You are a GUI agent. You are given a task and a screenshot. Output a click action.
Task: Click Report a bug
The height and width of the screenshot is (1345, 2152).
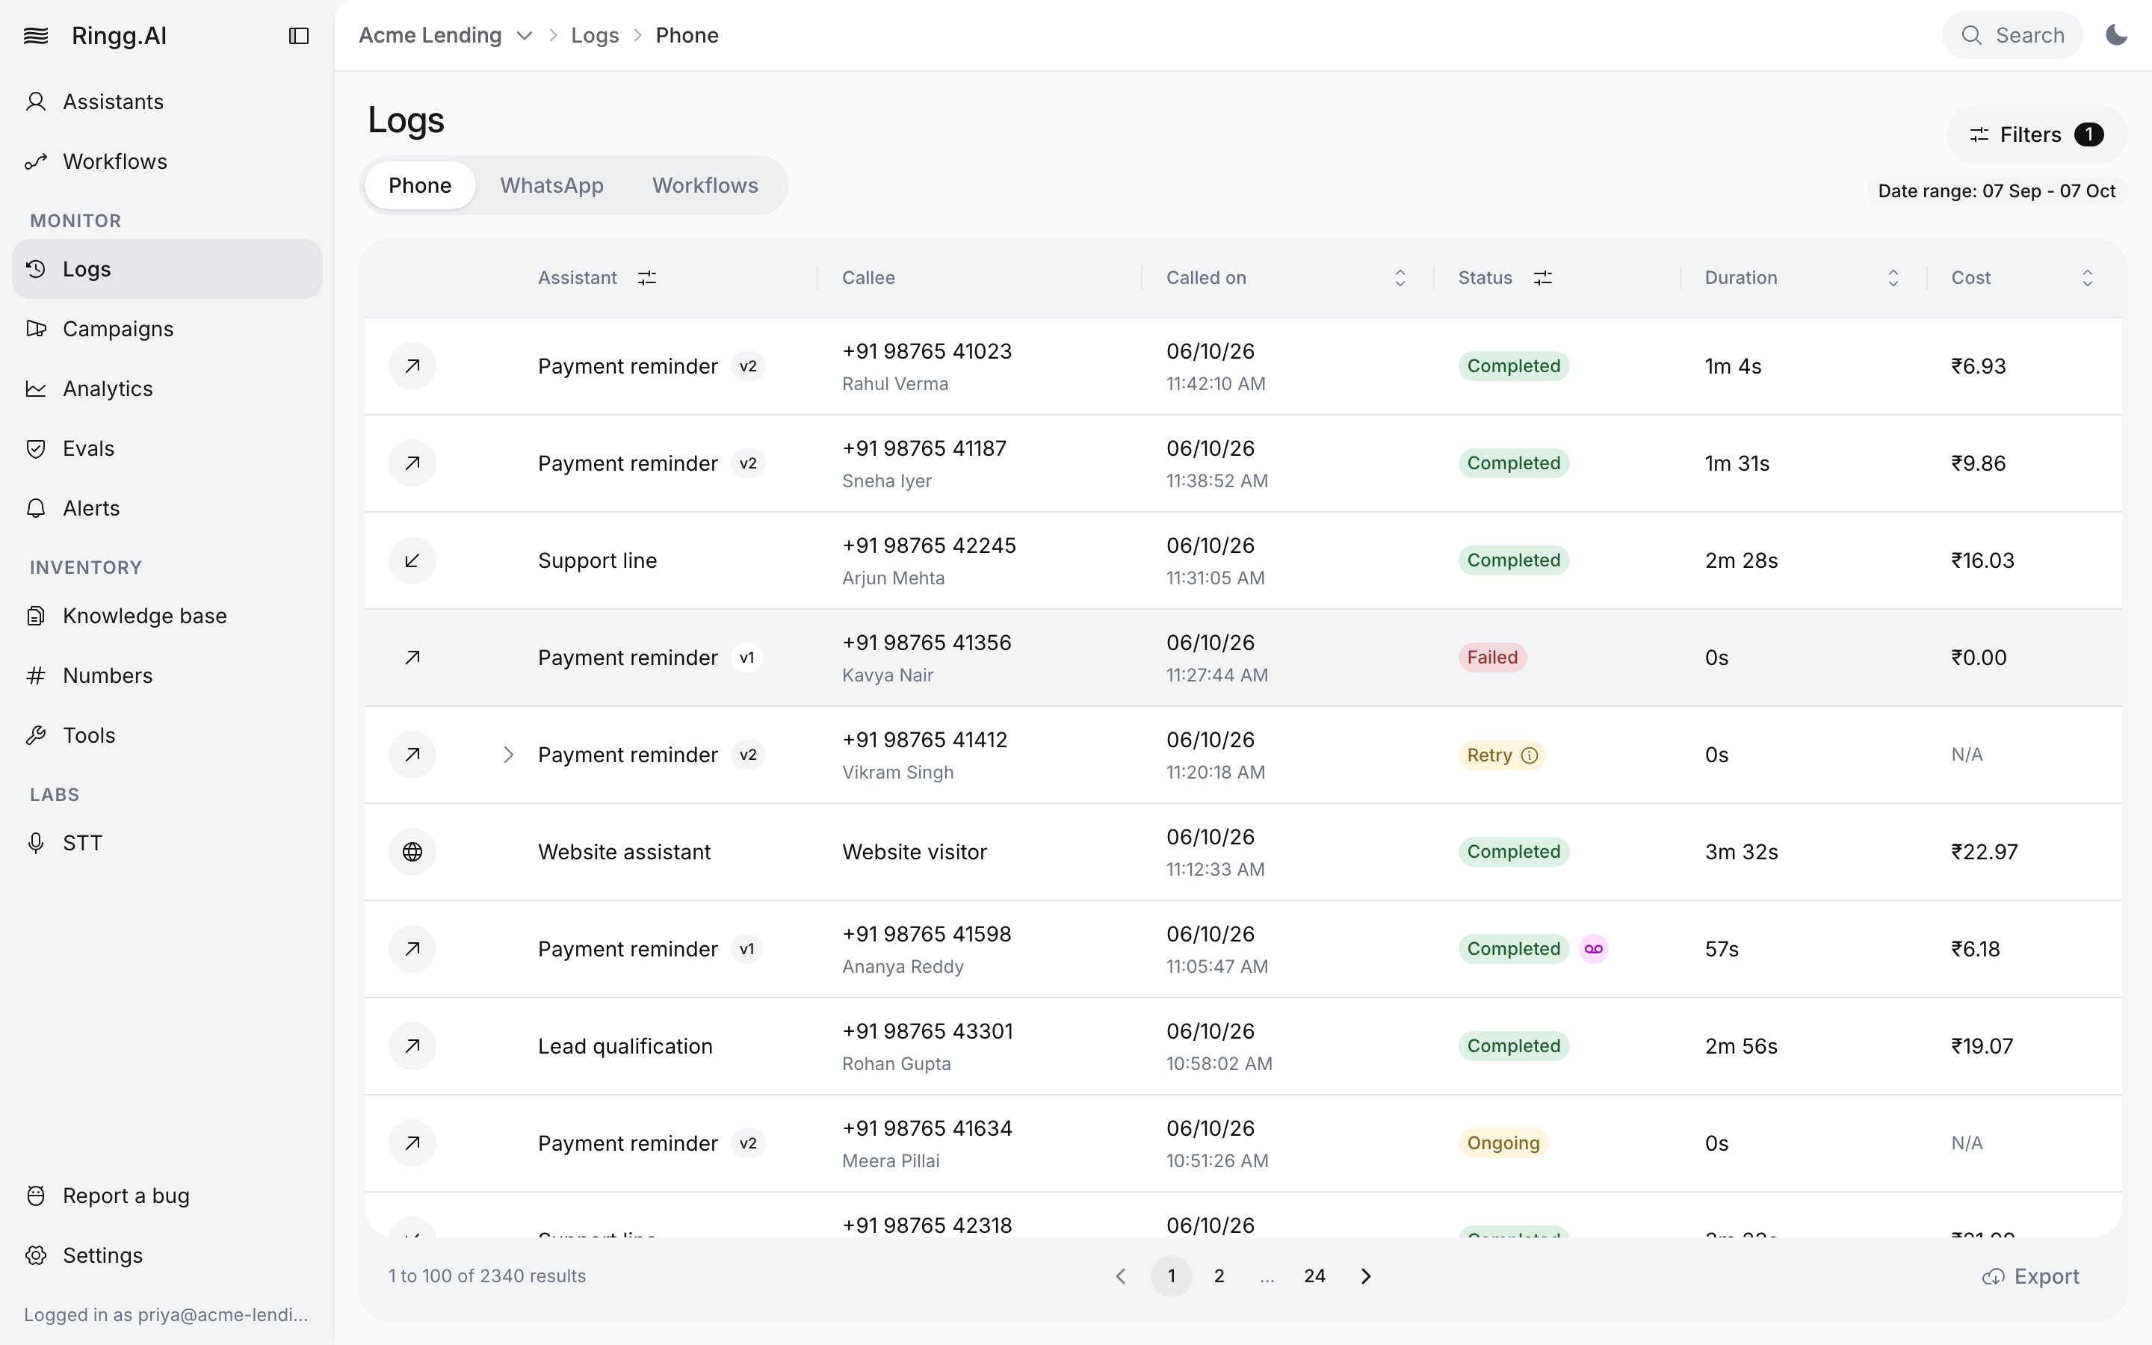[x=167, y=1196]
